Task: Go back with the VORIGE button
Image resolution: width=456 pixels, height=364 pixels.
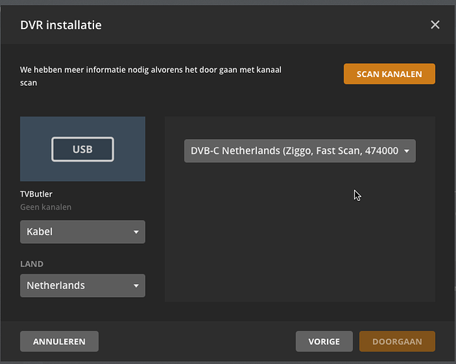Action: click(x=324, y=341)
